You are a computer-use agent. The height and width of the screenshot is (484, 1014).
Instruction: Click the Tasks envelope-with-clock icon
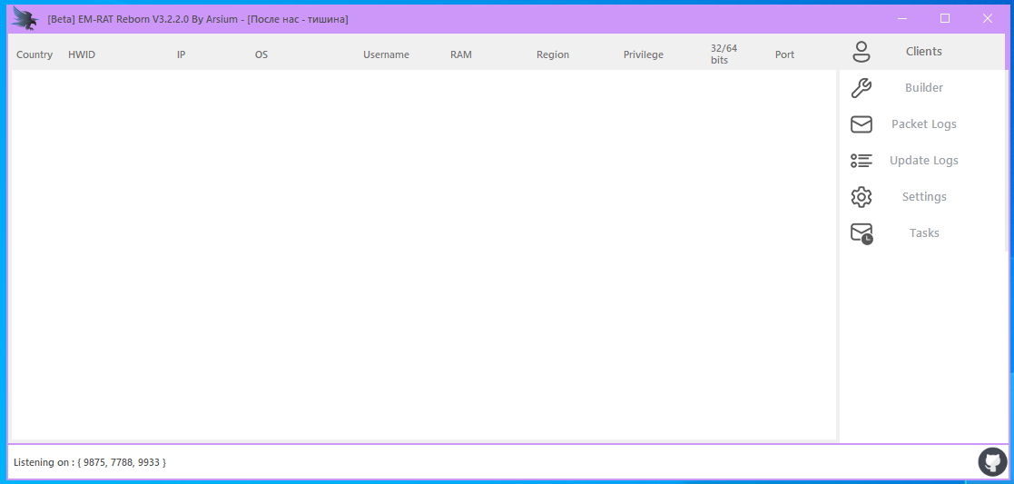[x=861, y=233]
